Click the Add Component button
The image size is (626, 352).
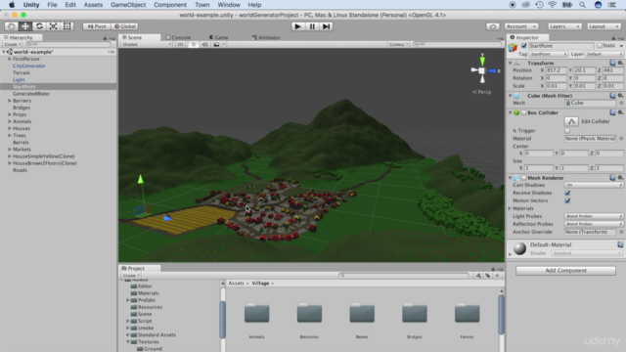coord(565,271)
